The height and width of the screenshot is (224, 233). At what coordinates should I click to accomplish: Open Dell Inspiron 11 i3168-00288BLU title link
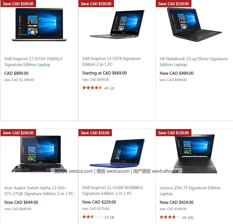pos(112,190)
